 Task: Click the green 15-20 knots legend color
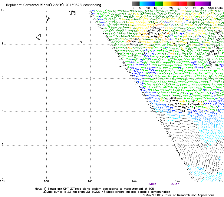coord(159,4)
